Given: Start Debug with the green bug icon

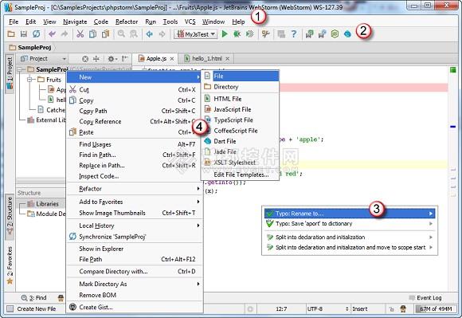Looking at the screenshot, I should click(x=237, y=34).
